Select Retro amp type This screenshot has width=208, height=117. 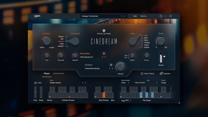(x=146, y=40)
